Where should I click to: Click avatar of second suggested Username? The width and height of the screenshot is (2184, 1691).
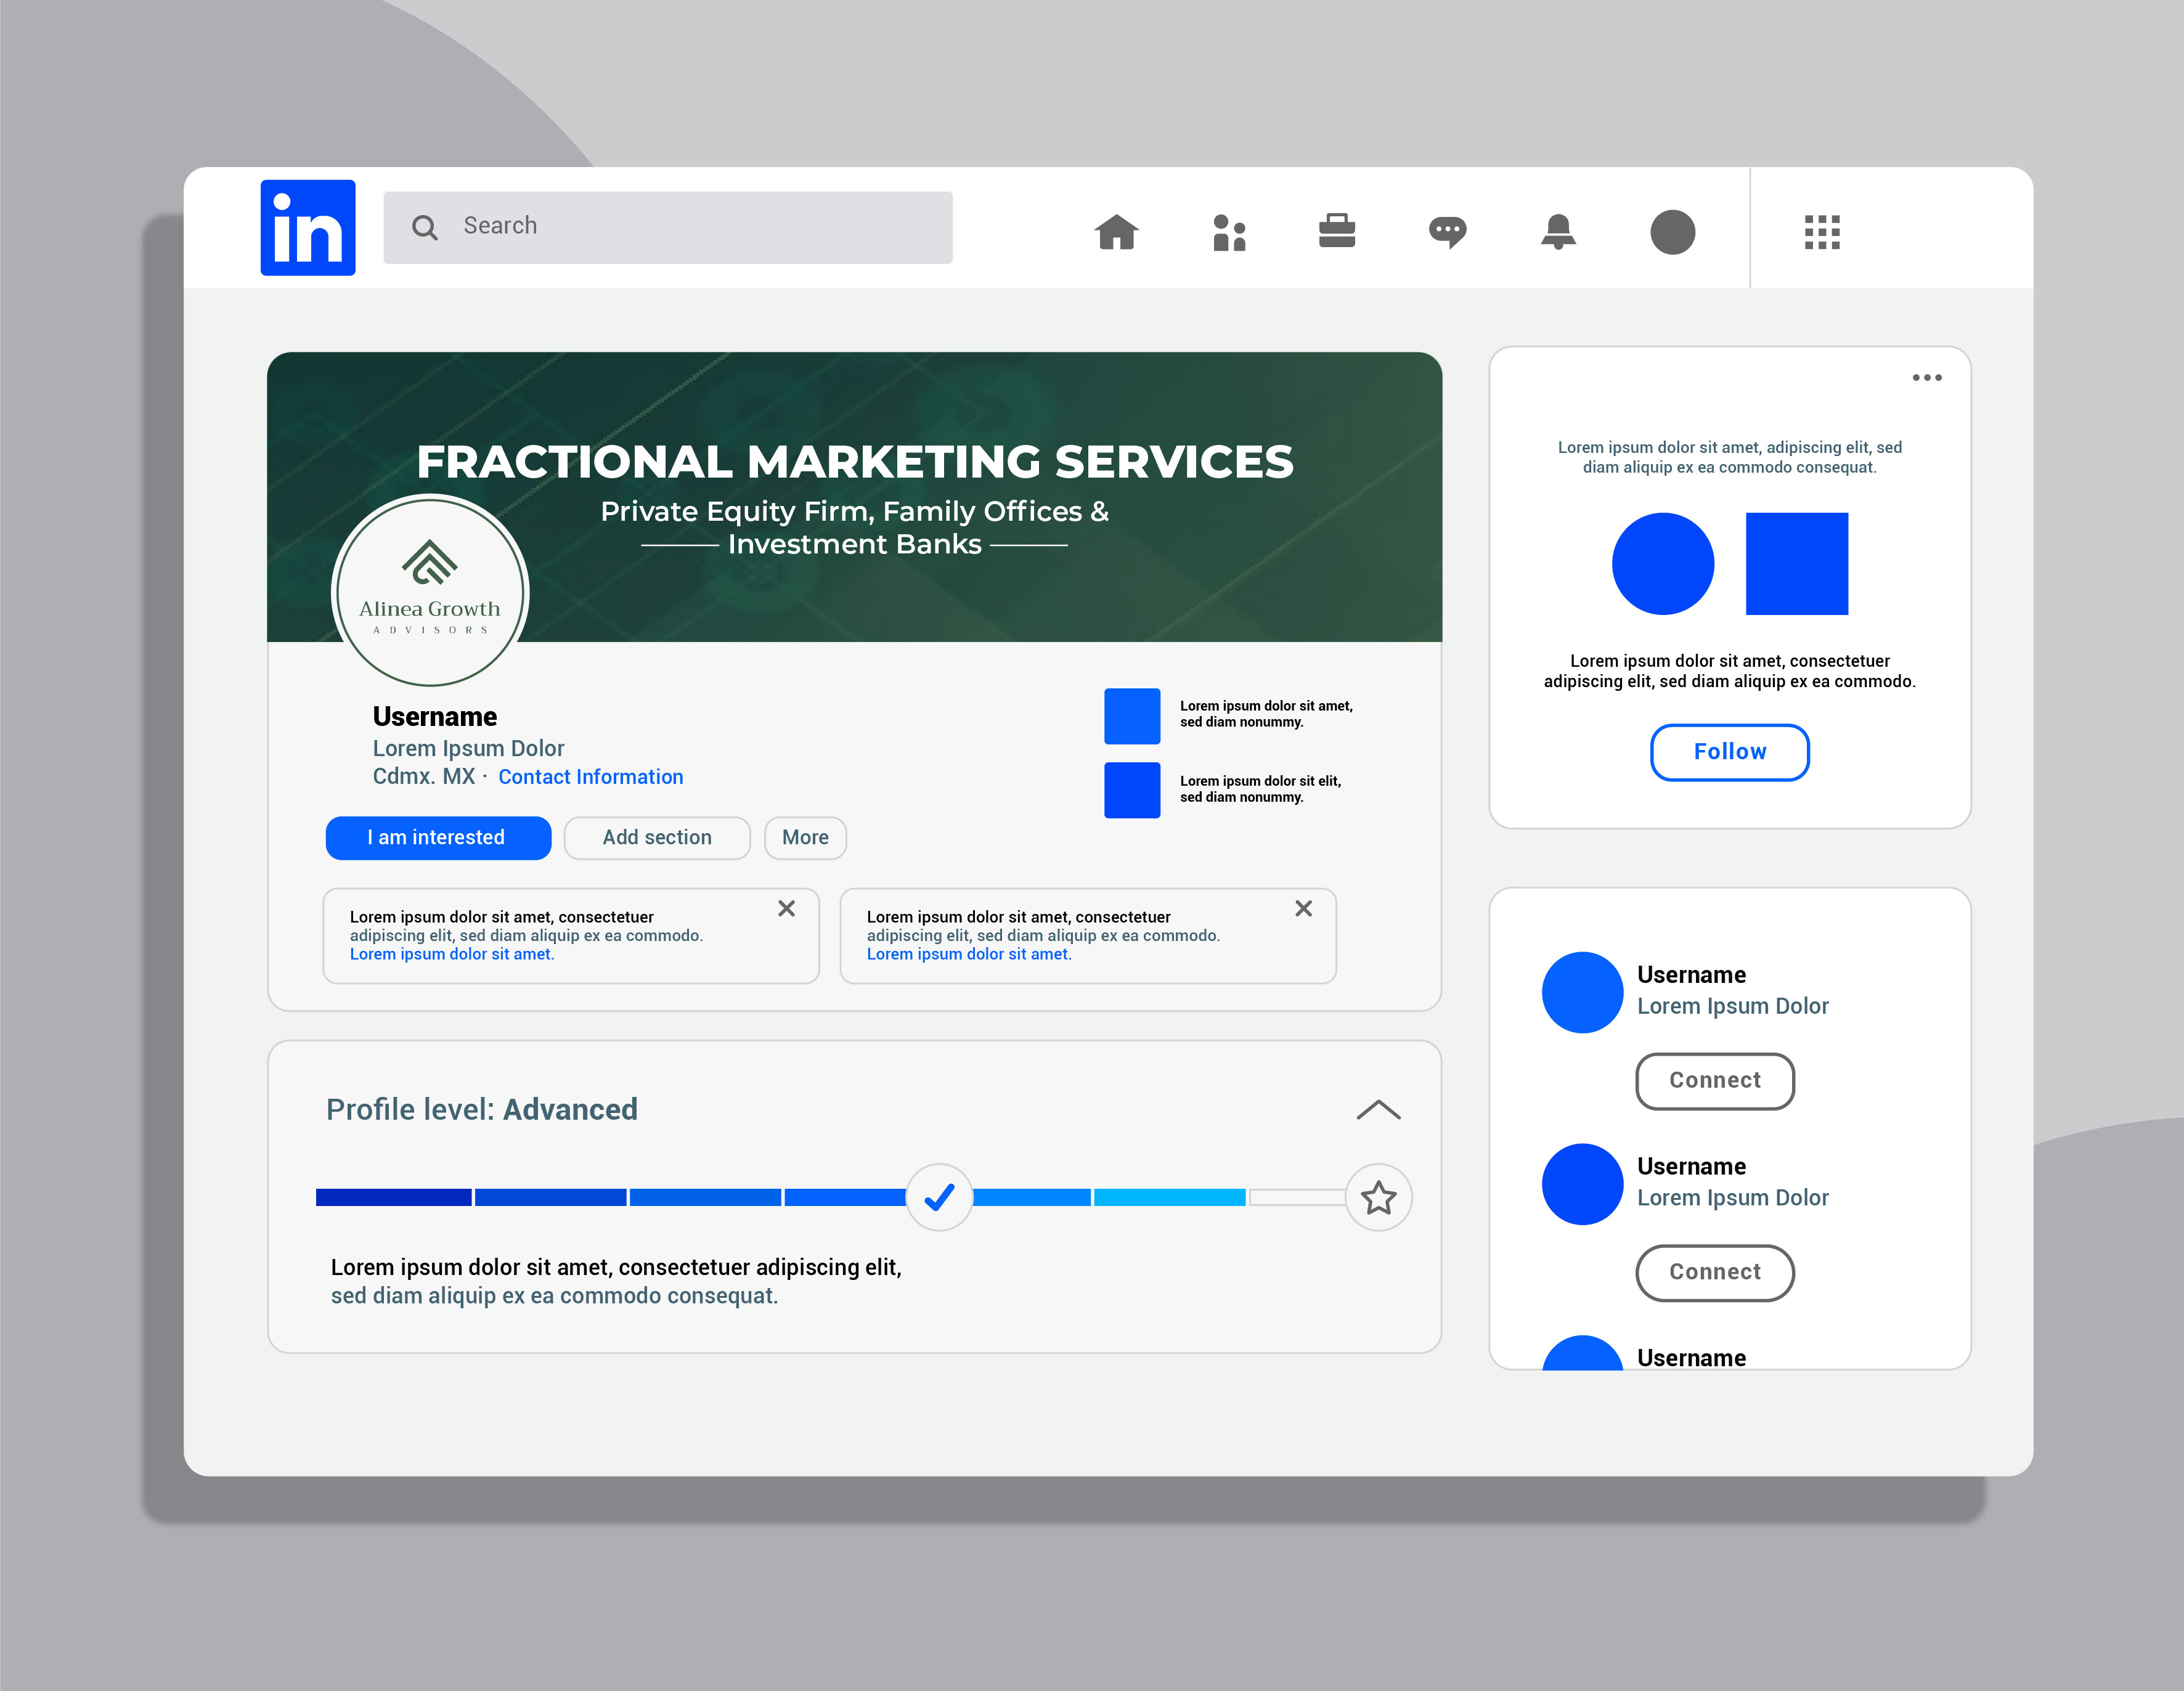tap(1583, 1184)
